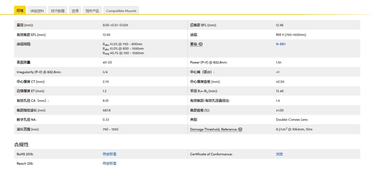Open the N-BK7 substrate link
The image size is (372, 177).
coord(281,44)
